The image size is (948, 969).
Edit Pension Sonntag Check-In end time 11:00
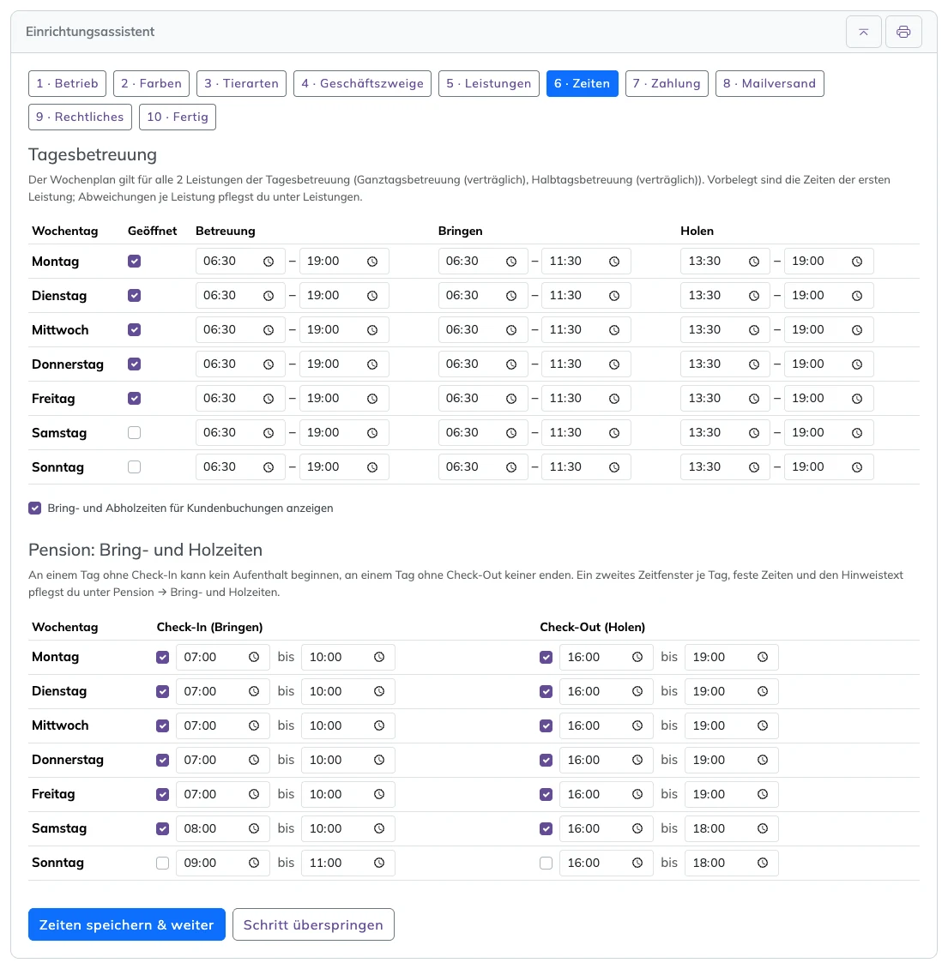(x=348, y=863)
